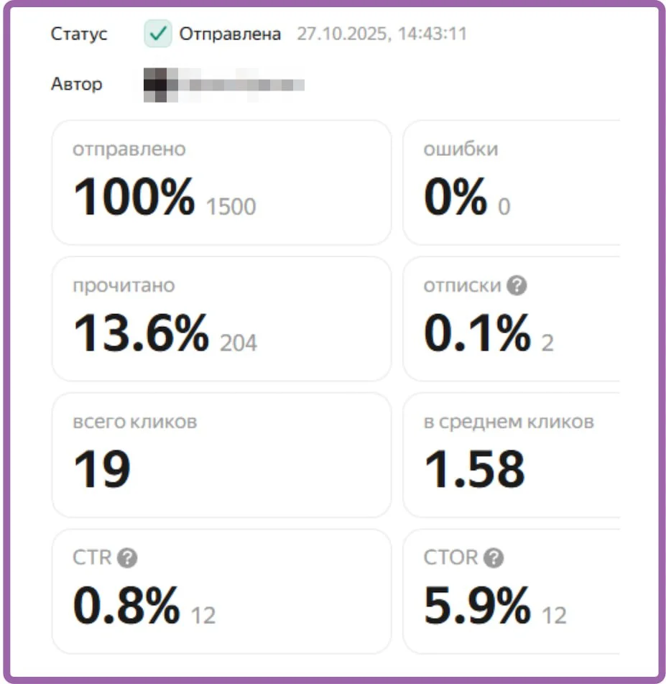The width and height of the screenshot is (666, 684).
Task: Click the CTR 0.8% value
Action: 126,607
